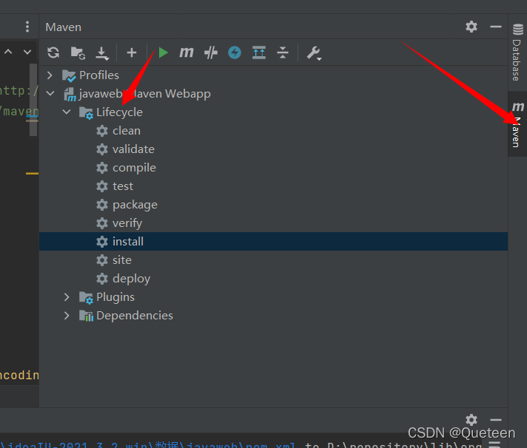Image resolution: width=527 pixels, height=448 pixels.
Task: Collapse javaweb Maven Webapp project node
Action: 50,93
